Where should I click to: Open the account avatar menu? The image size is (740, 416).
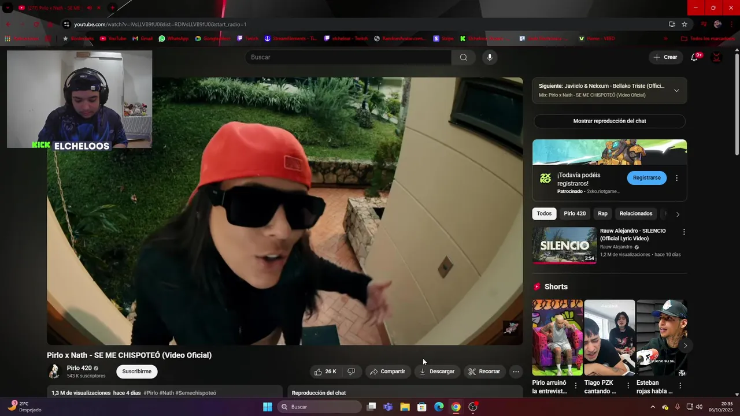[x=716, y=57]
